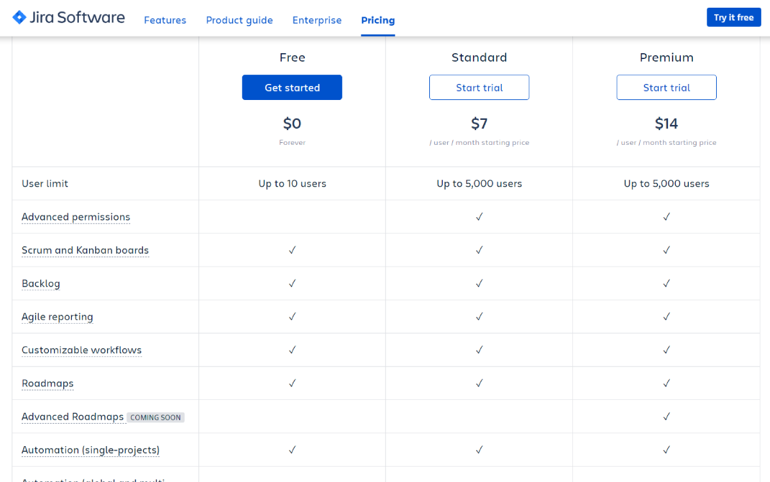Go to the Enterprise section
Image resolution: width=770 pixels, height=482 pixels.
click(317, 20)
